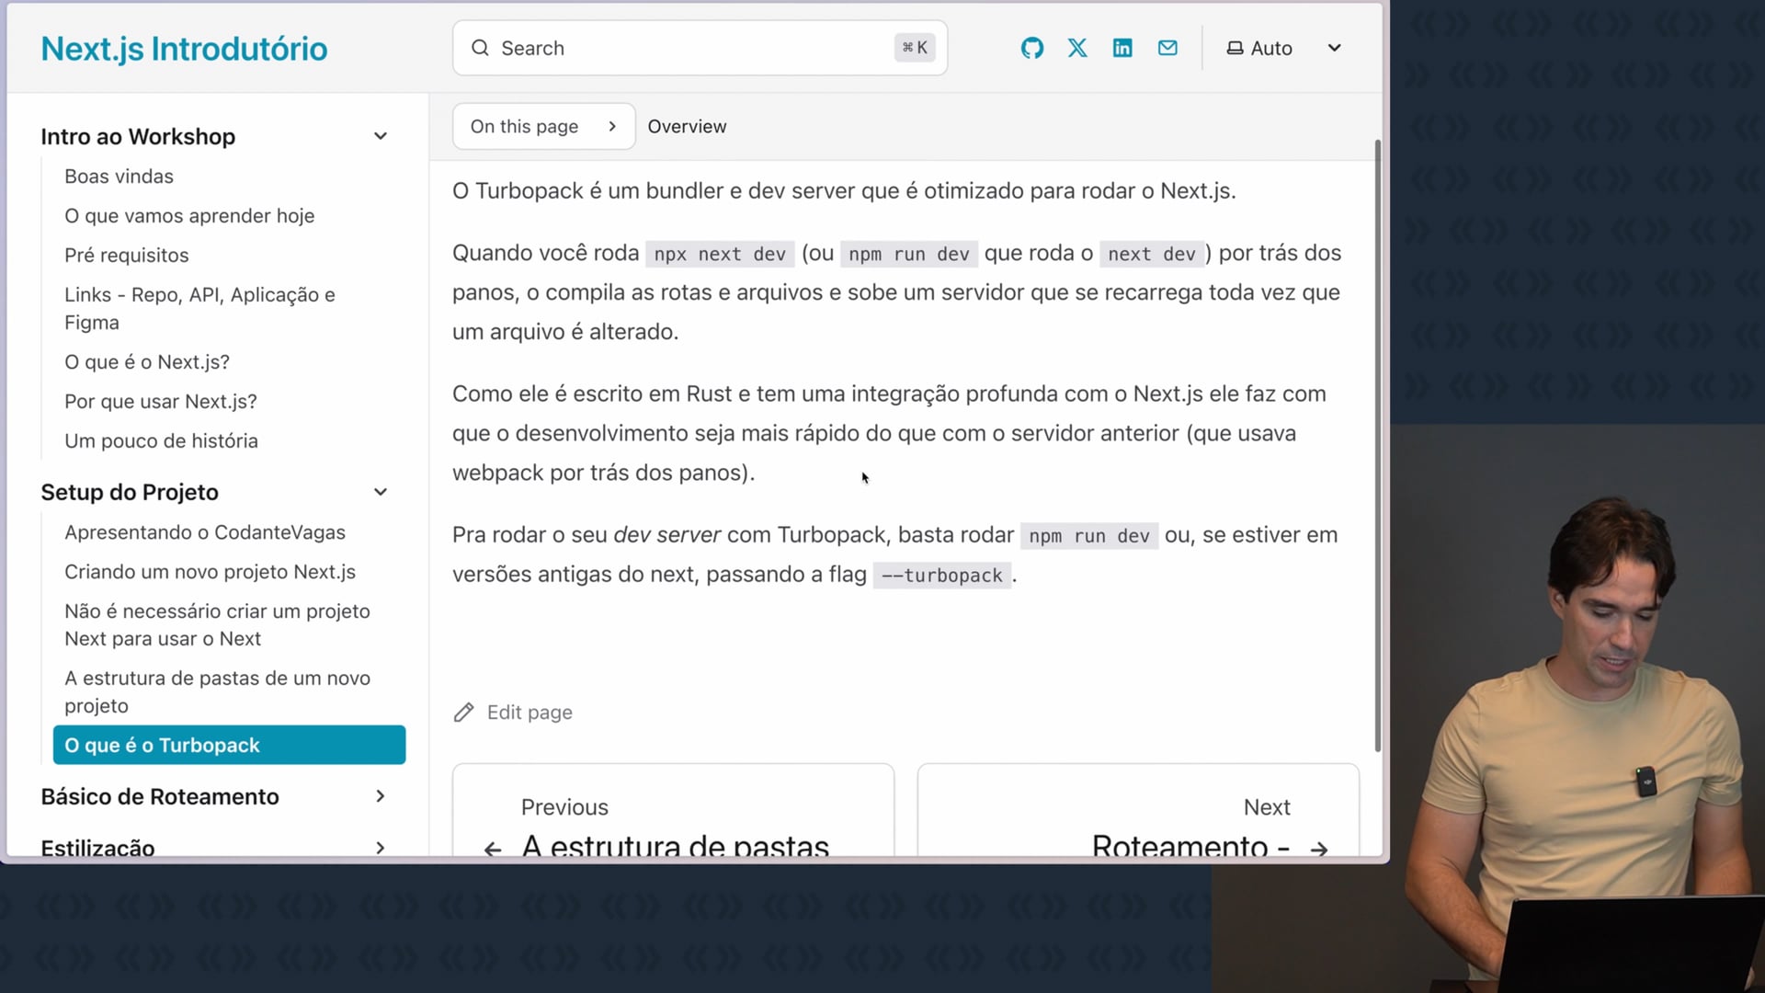The image size is (1765, 993).
Task: Focus the Search input field
Action: click(699, 48)
